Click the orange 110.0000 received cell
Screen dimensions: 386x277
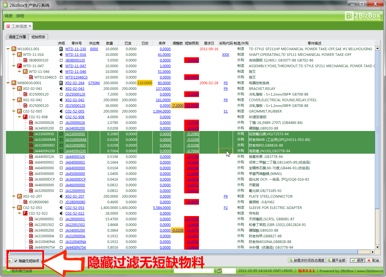[x=145, y=83]
